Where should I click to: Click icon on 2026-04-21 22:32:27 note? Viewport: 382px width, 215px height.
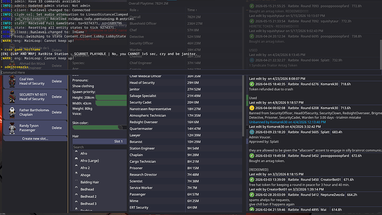(x=252, y=60)
